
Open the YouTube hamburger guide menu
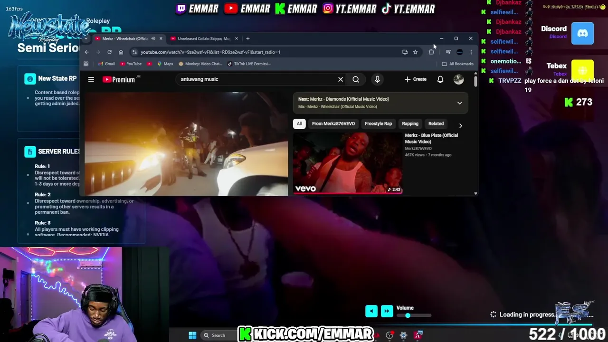point(91,79)
